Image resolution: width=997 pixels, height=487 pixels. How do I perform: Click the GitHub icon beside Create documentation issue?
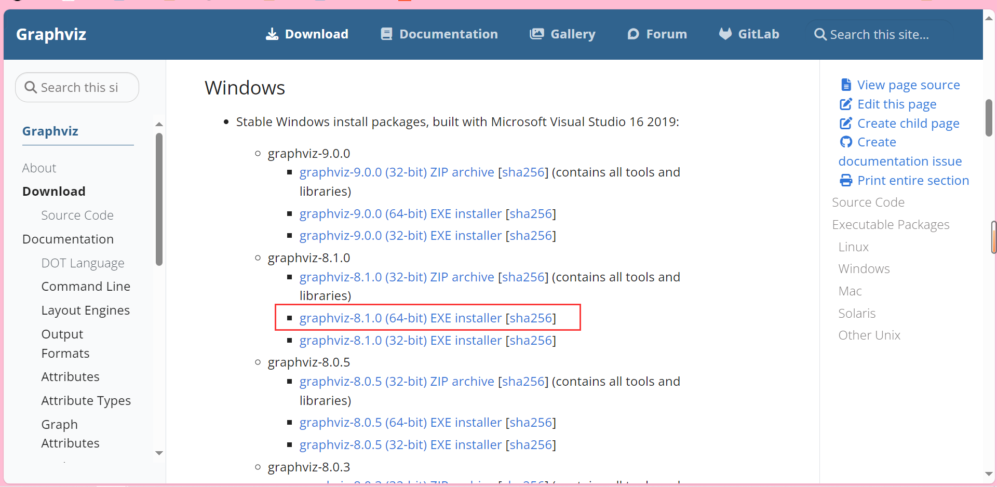pyautogui.click(x=846, y=142)
